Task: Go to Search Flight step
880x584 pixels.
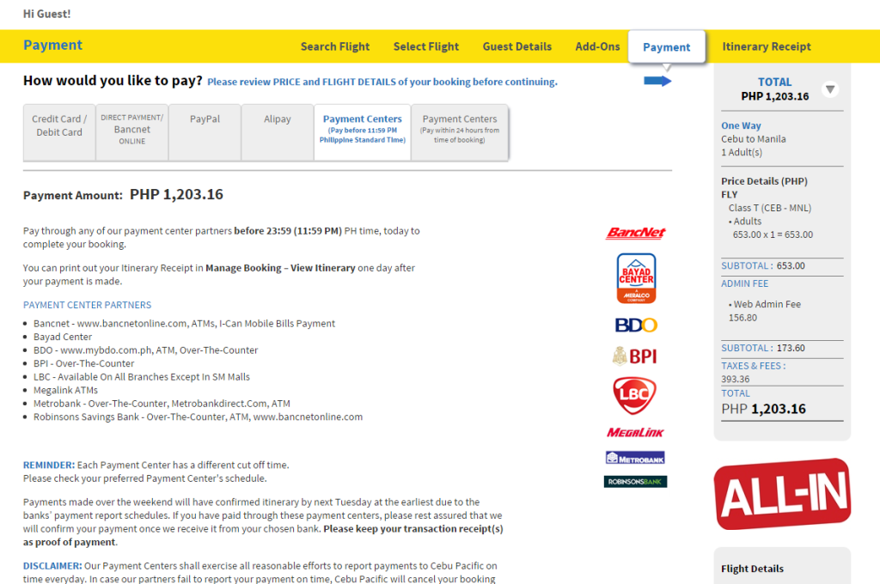Action: [335, 46]
